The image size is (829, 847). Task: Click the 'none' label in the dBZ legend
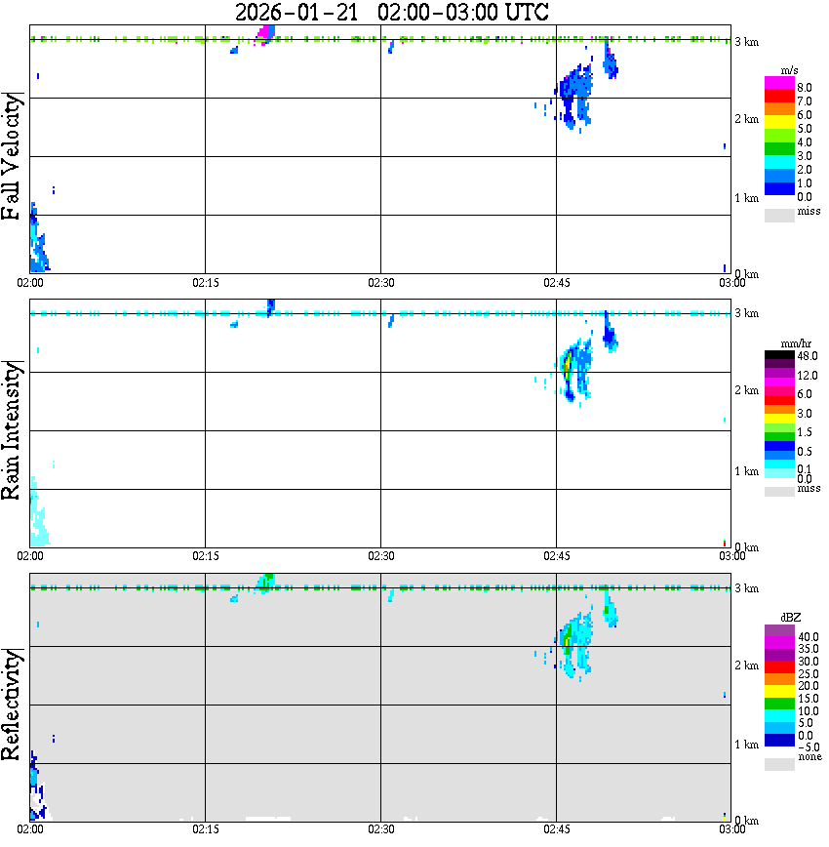pyautogui.click(x=809, y=757)
